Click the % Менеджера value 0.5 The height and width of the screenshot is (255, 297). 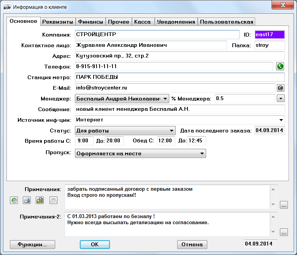coord(245,99)
